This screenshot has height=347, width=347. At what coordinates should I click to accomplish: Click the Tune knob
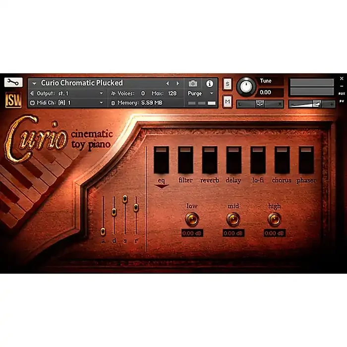246,87
